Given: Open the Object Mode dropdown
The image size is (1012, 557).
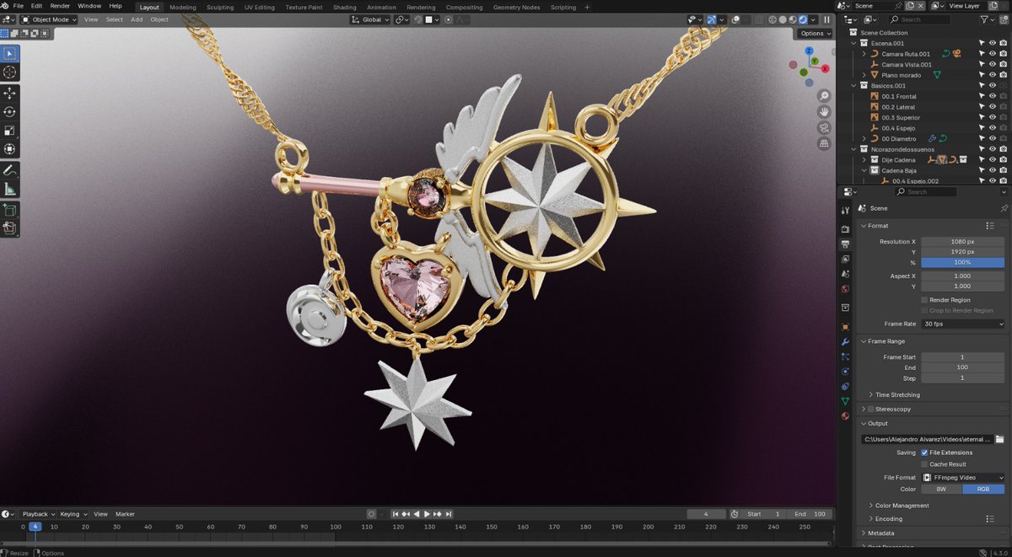Looking at the screenshot, I should point(50,19).
